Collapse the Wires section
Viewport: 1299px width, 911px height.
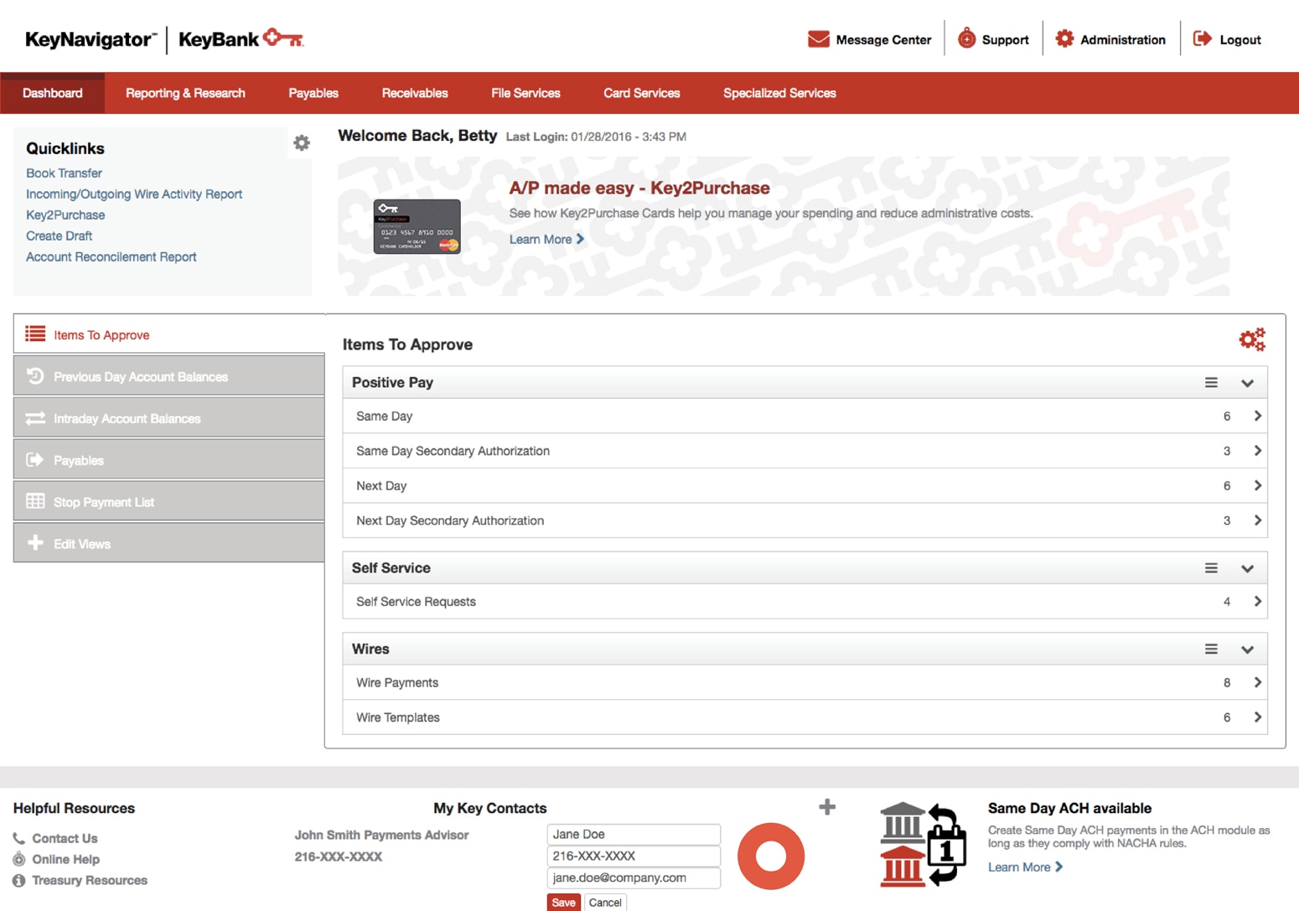point(1247,650)
